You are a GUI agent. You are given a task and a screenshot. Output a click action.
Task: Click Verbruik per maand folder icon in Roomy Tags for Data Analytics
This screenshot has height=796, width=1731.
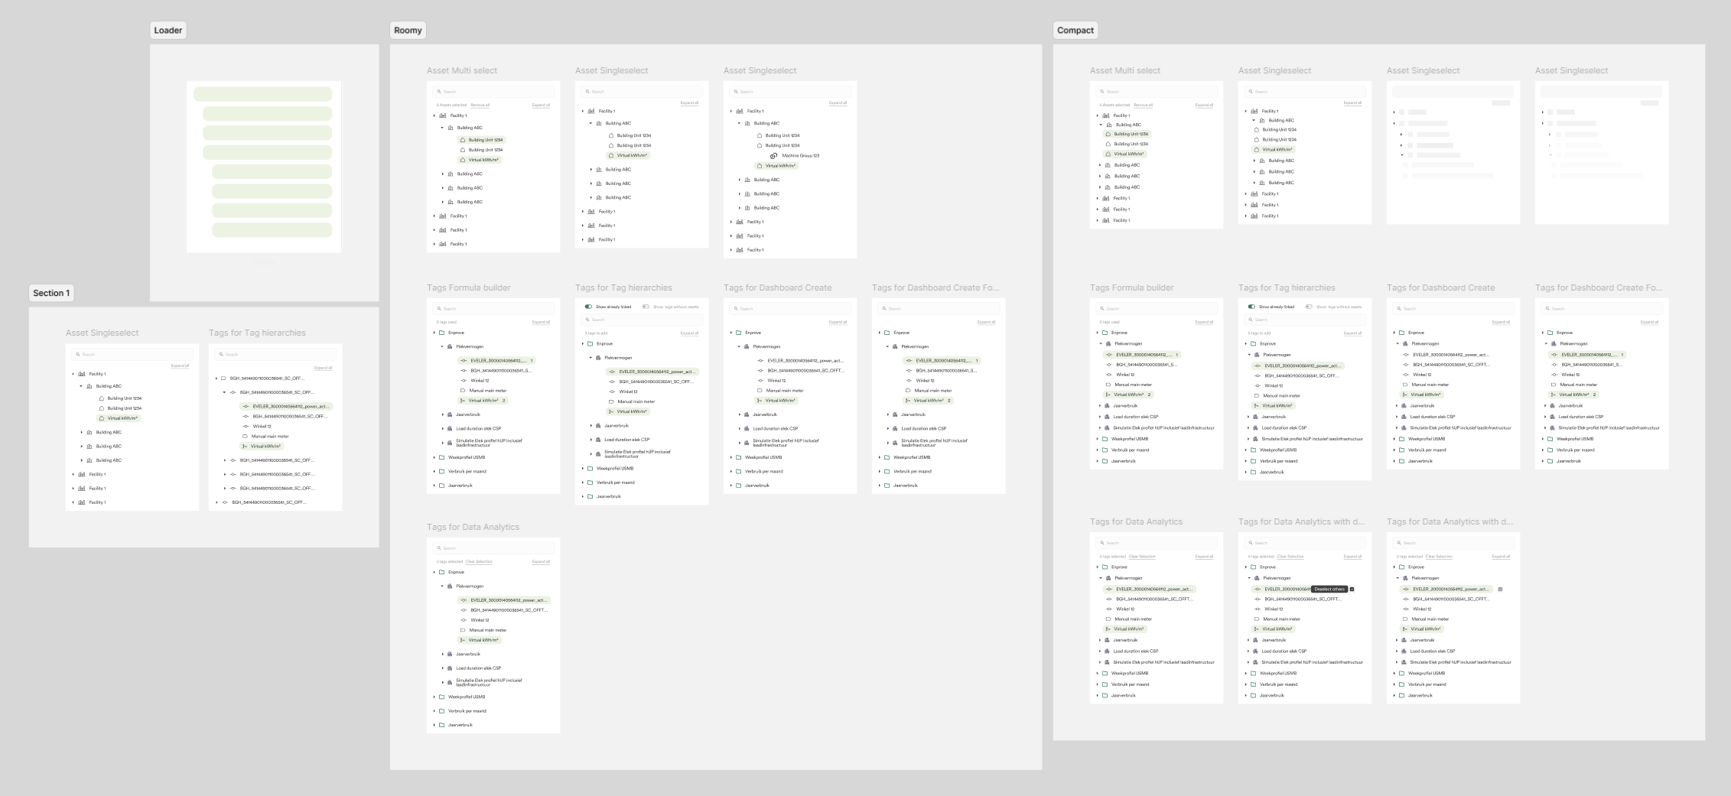[441, 711]
